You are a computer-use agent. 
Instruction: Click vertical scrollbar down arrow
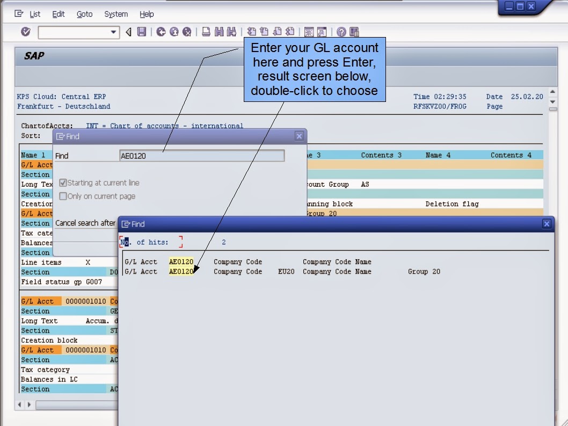(553, 102)
